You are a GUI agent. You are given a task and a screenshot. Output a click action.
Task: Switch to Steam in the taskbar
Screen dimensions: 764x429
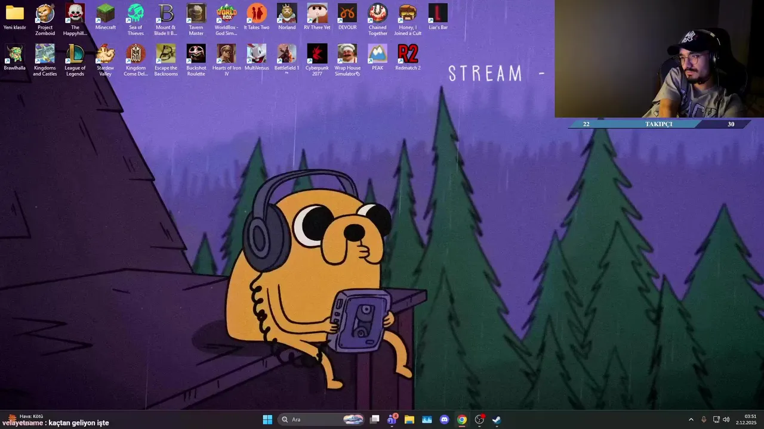pos(497,419)
